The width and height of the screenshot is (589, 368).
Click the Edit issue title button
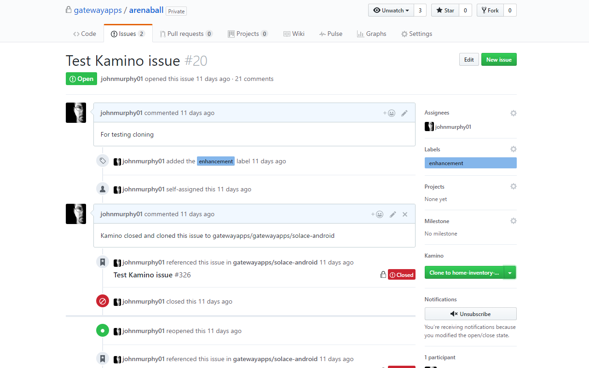[468, 60]
